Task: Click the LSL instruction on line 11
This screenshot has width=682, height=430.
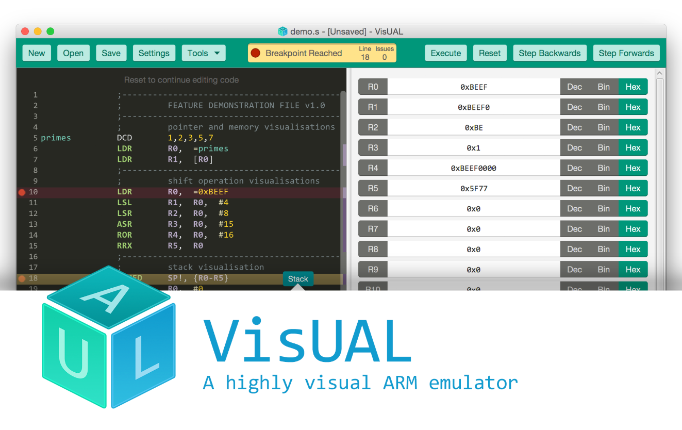Action: click(x=124, y=203)
